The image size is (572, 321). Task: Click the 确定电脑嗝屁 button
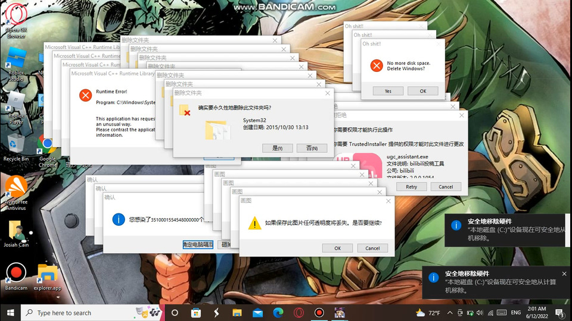(x=198, y=244)
